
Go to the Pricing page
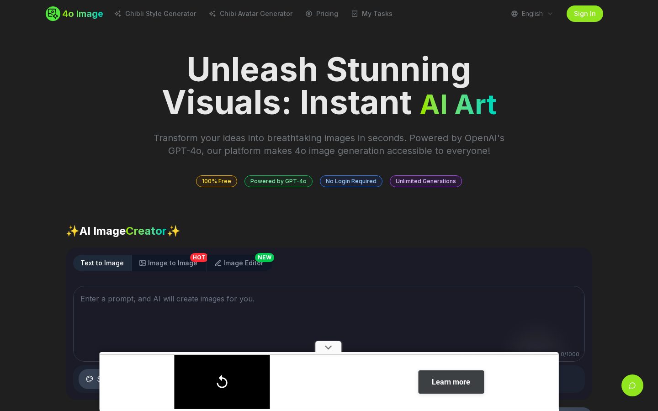(322, 14)
